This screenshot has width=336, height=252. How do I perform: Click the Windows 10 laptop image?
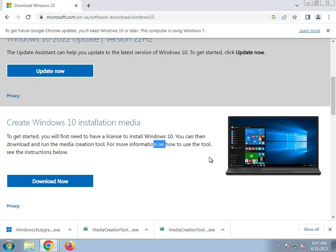[273, 146]
